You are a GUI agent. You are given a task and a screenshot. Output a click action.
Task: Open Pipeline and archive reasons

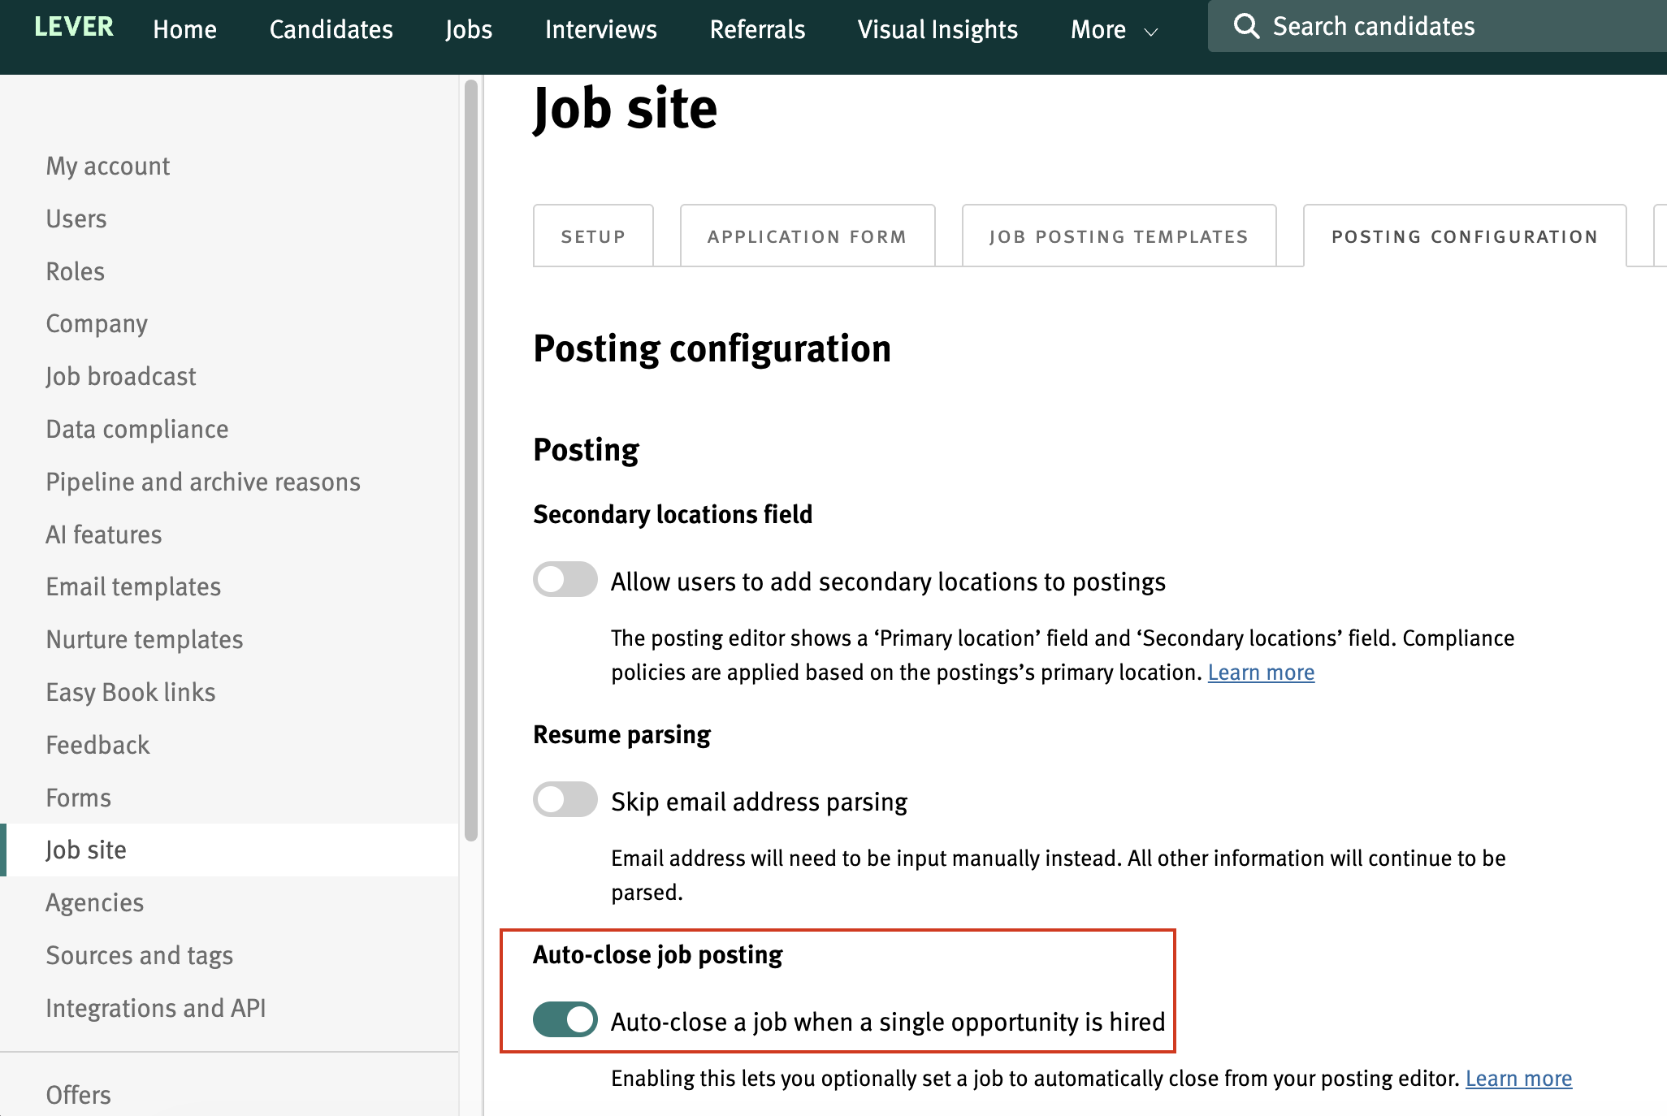(x=203, y=482)
